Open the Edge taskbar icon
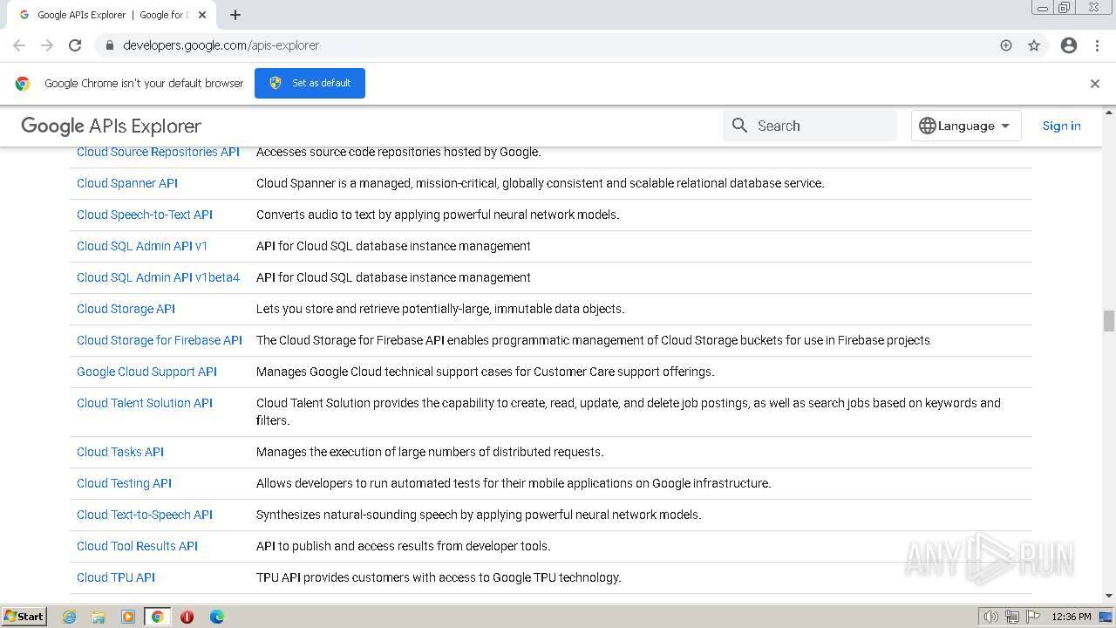Viewport: 1116px width, 628px height. click(217, 617)
